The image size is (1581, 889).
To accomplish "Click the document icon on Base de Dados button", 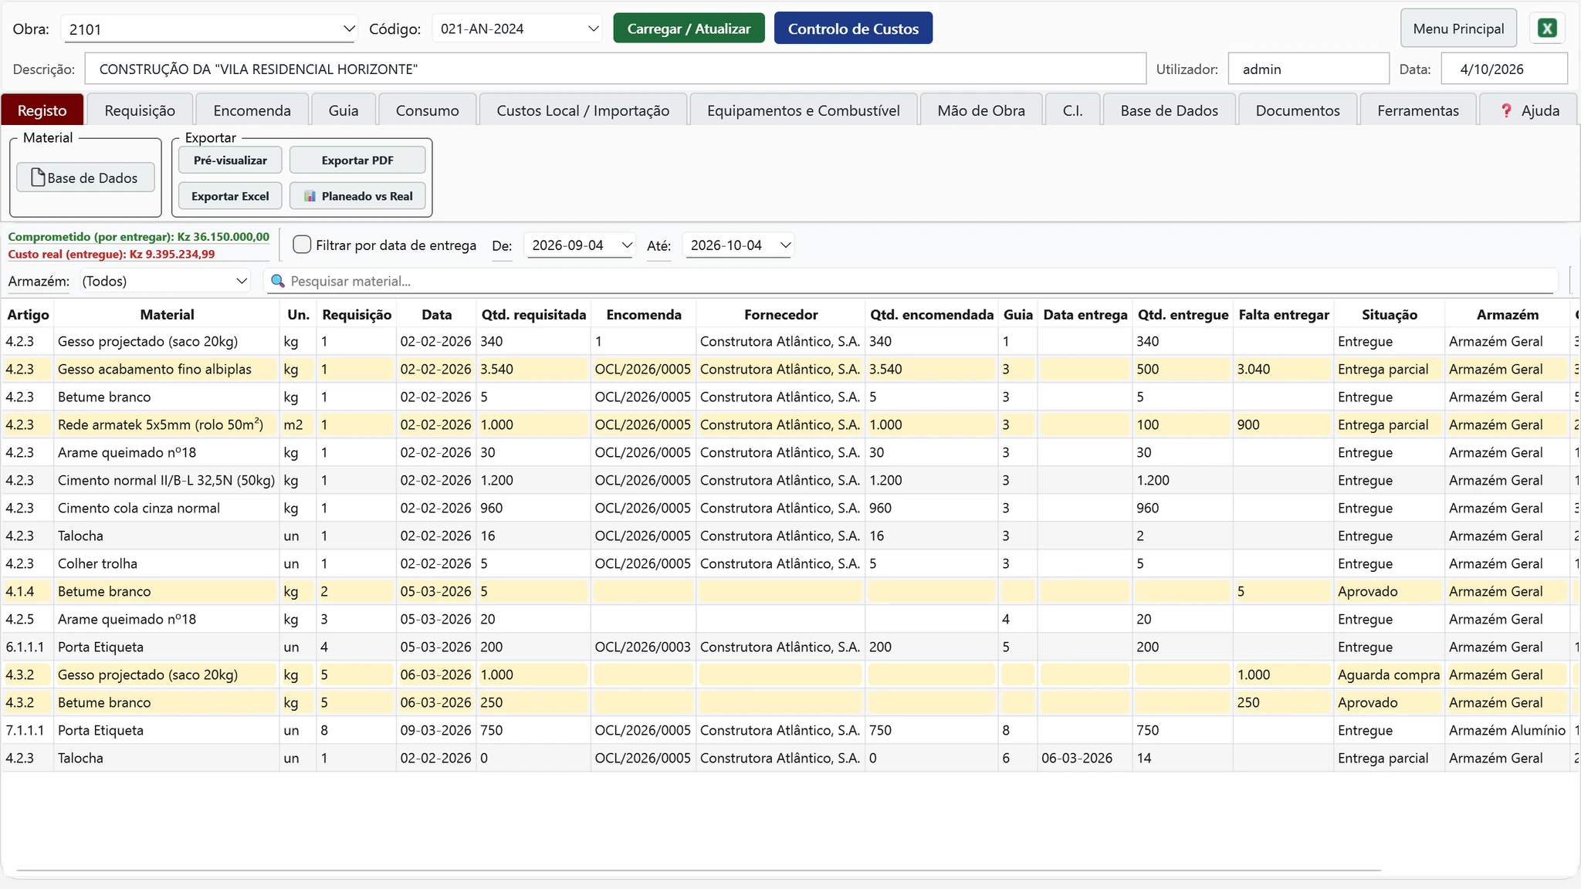I will [x=38, y=177].
